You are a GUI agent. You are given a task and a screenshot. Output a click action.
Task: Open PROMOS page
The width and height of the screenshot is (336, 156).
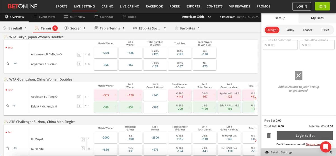pos(263,6)
